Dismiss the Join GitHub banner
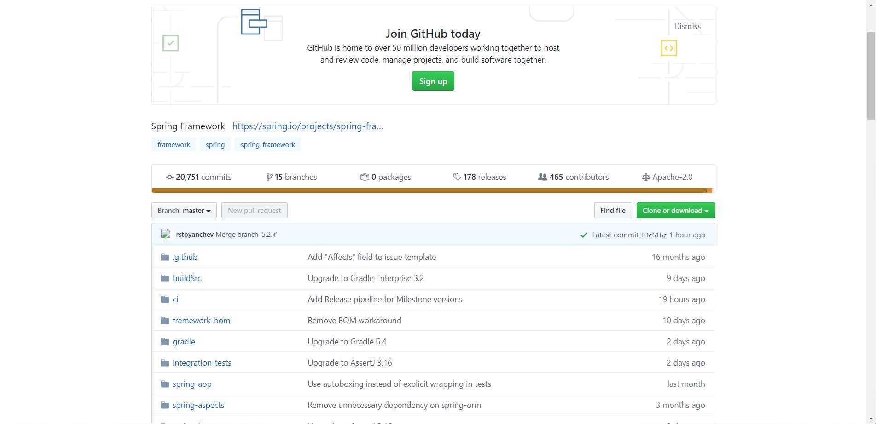 [687, 26]
